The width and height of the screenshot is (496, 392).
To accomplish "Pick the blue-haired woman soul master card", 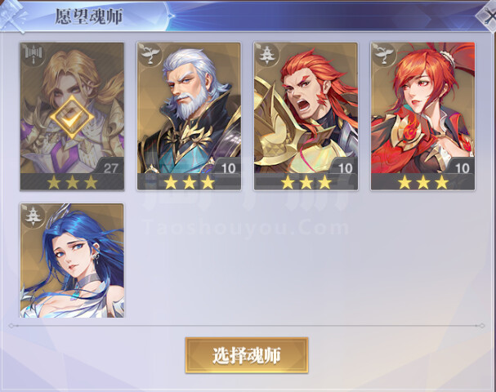I will 72,261.
